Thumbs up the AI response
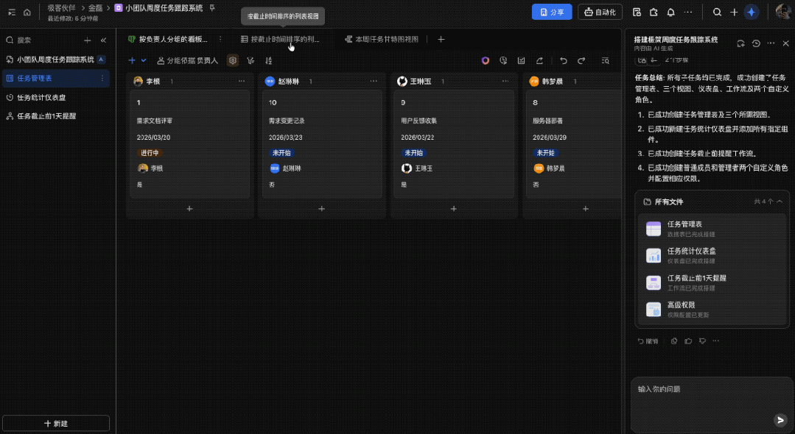The image size is (795, 434). [688, 341]
